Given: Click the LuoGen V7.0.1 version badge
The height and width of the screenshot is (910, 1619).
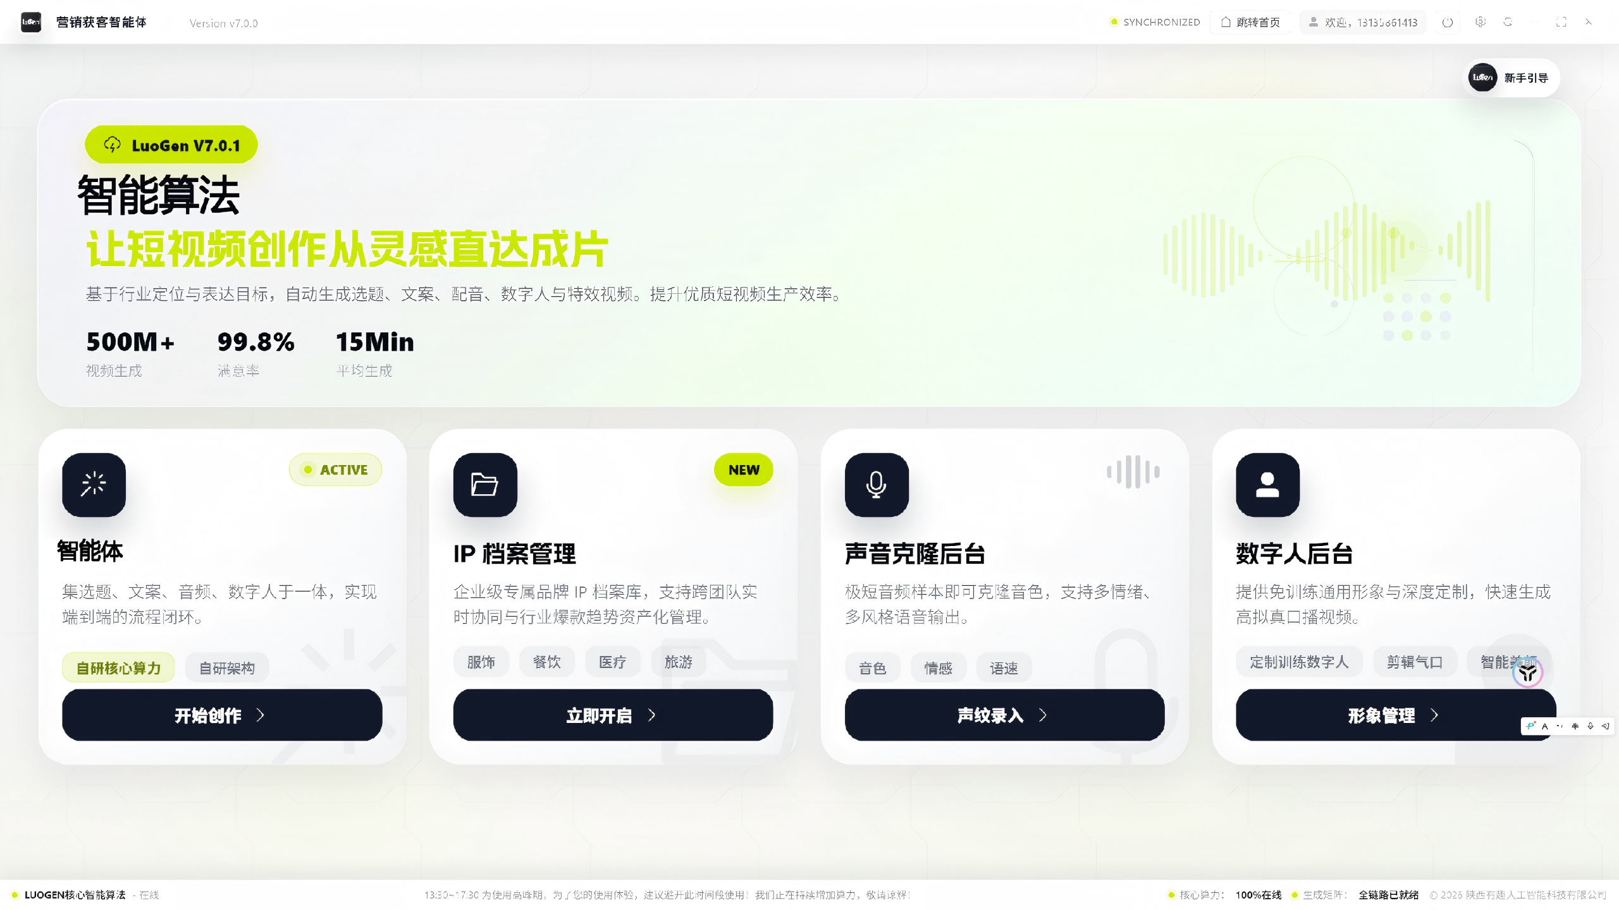Looking at the screenshot, I should coord(171,145).
